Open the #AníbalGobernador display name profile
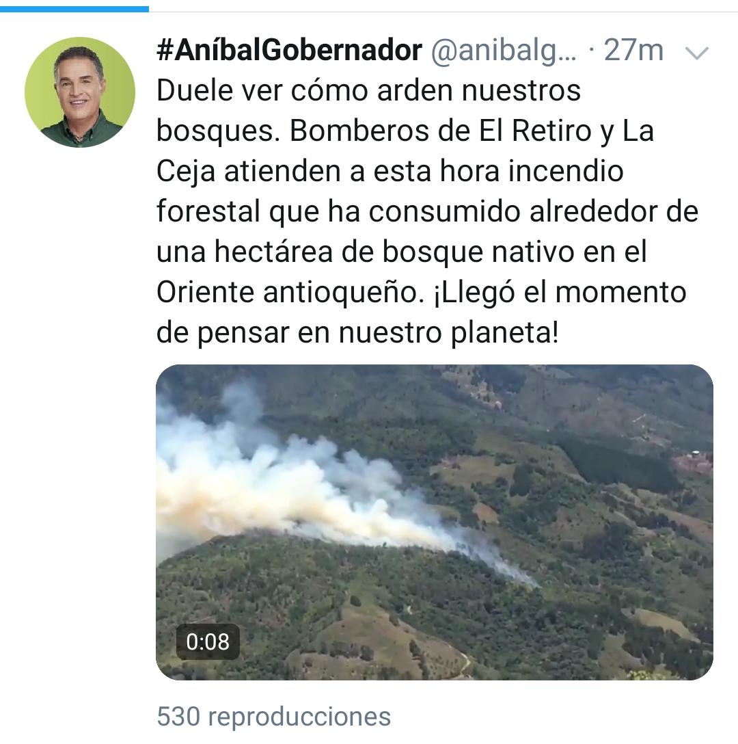Image resolution: width=738 pixels, height=744 pixels. coord(289,51)
